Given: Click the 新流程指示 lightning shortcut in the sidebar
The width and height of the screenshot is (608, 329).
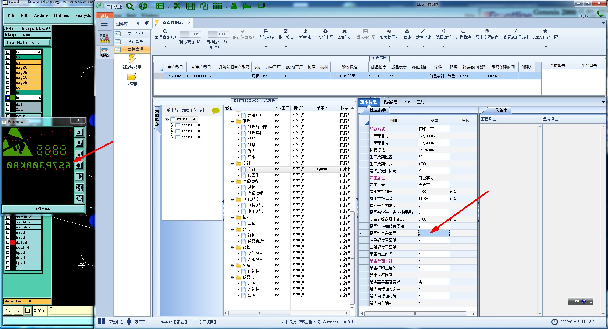Looking at the screenshot, I should (132, 62).
